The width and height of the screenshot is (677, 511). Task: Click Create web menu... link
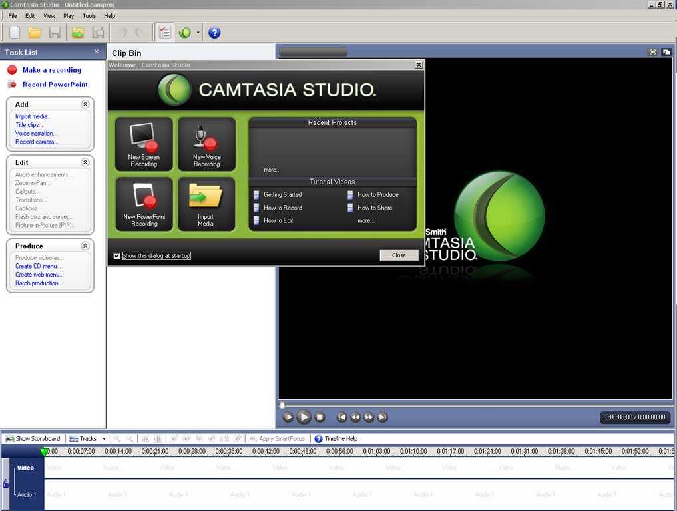coord(39,275)
